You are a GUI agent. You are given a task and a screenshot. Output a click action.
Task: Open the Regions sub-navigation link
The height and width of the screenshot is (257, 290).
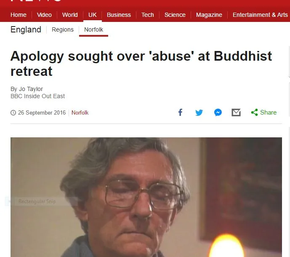tap(63, 29)
